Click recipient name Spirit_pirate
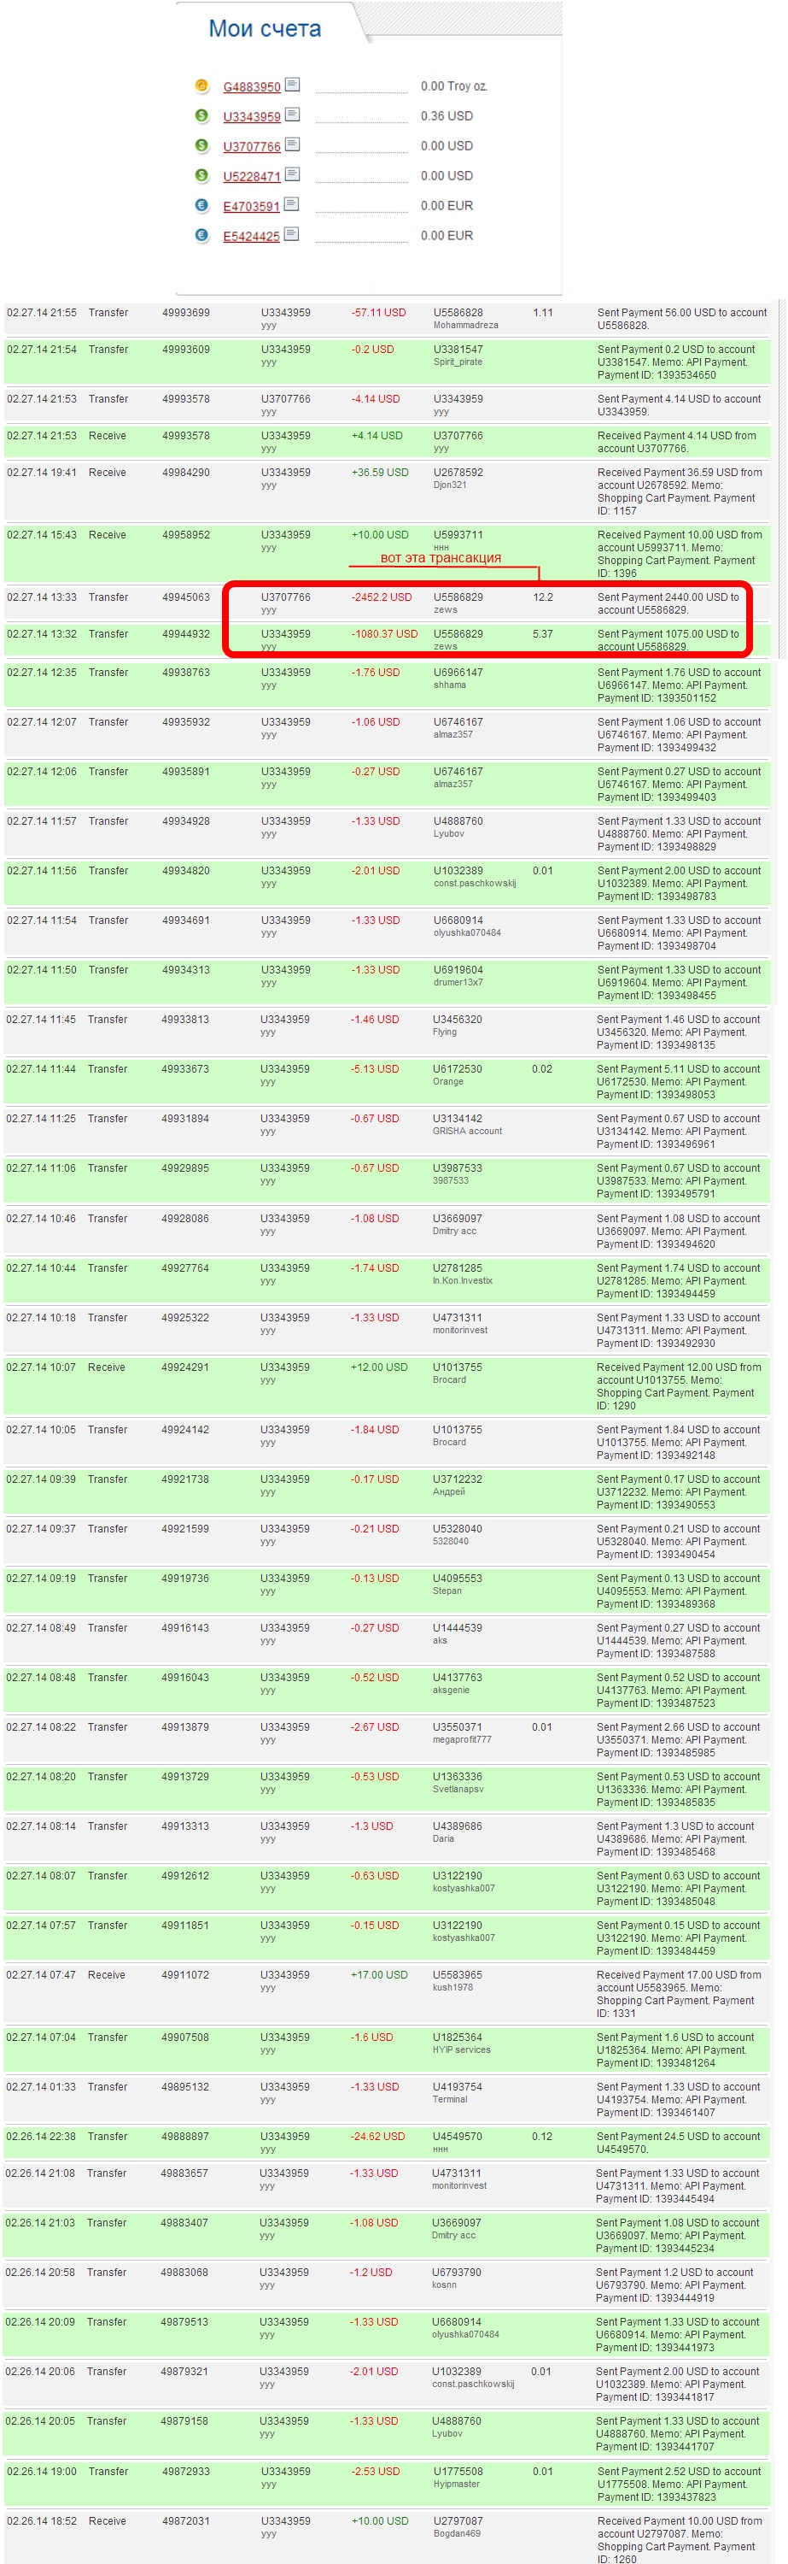Image resolution: width=788 pixels, height=2564 pixels. 457,362
